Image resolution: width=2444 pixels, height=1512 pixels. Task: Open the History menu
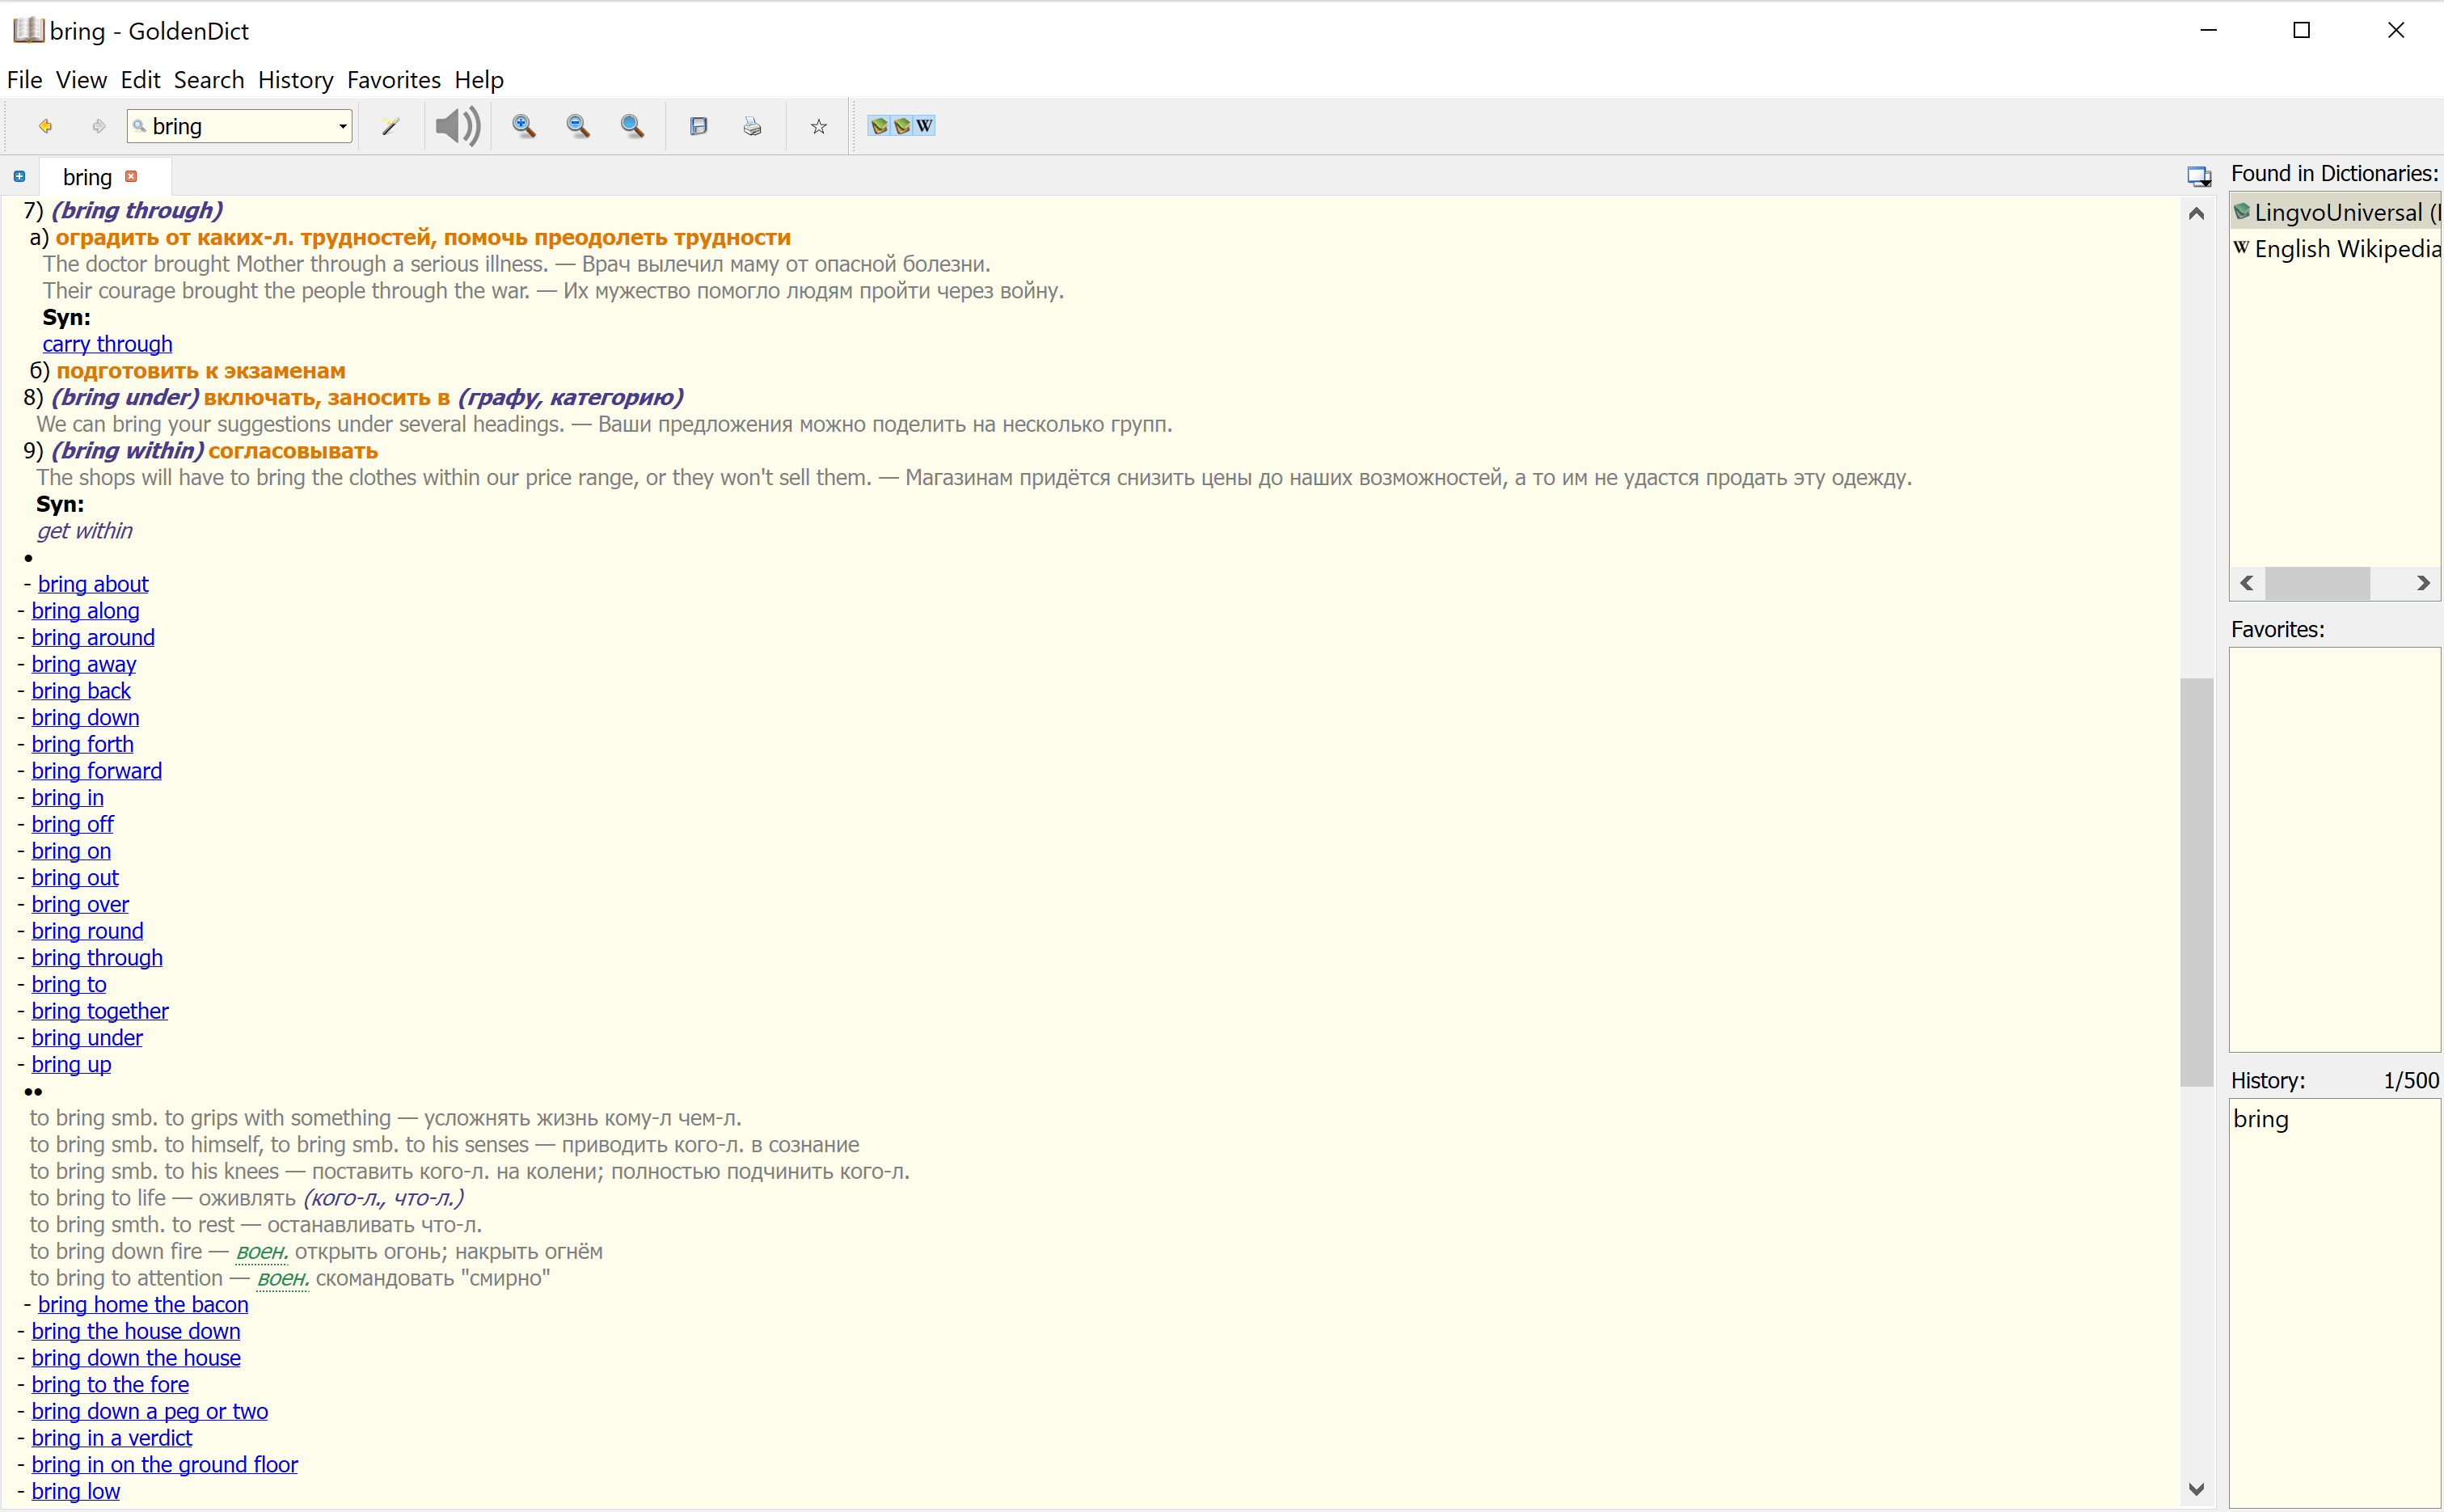pos(295,80)
